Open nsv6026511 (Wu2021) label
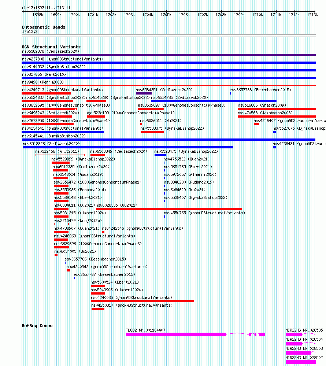The width and height of the screenshot is (326, 366). pyautogui.click(x=161, y=121)
